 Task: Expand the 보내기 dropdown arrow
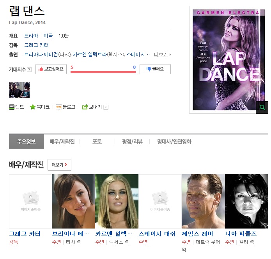point(106,107)
